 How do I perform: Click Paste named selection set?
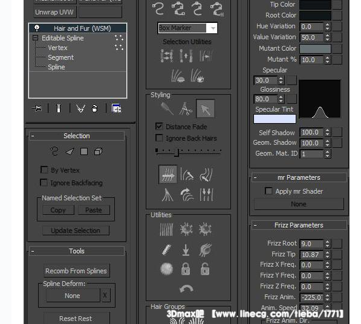point(94,210)
